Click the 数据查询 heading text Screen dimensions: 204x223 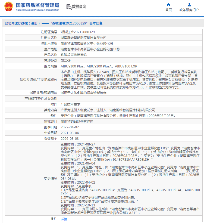coord(79,7)
